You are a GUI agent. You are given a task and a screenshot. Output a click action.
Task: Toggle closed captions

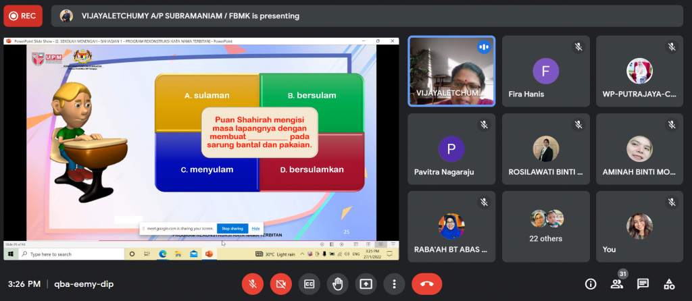(309, 283)
